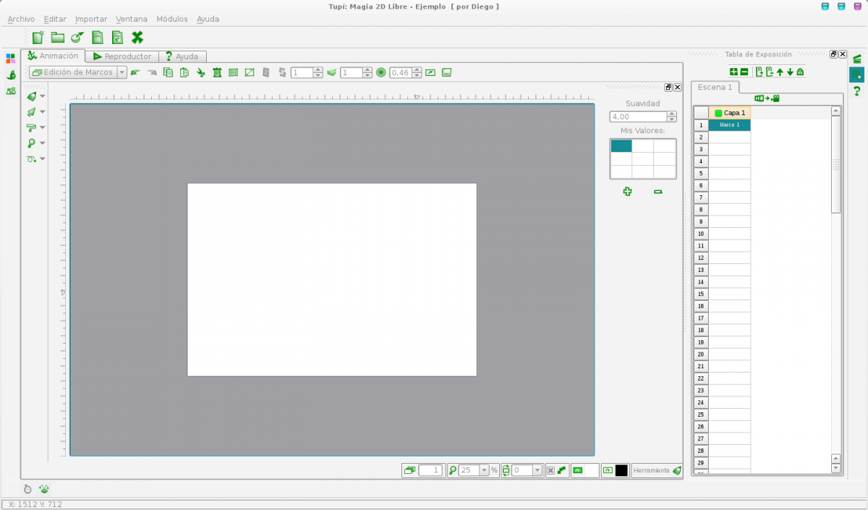Switch to the Reproductor tab

tap(122, 56)
